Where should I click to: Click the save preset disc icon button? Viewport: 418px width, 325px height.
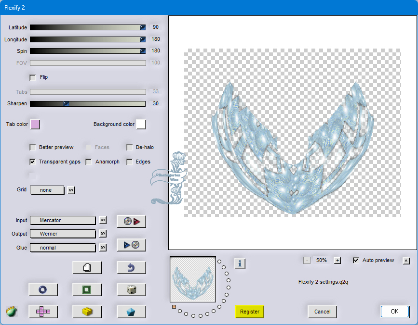tap(132, 245)
